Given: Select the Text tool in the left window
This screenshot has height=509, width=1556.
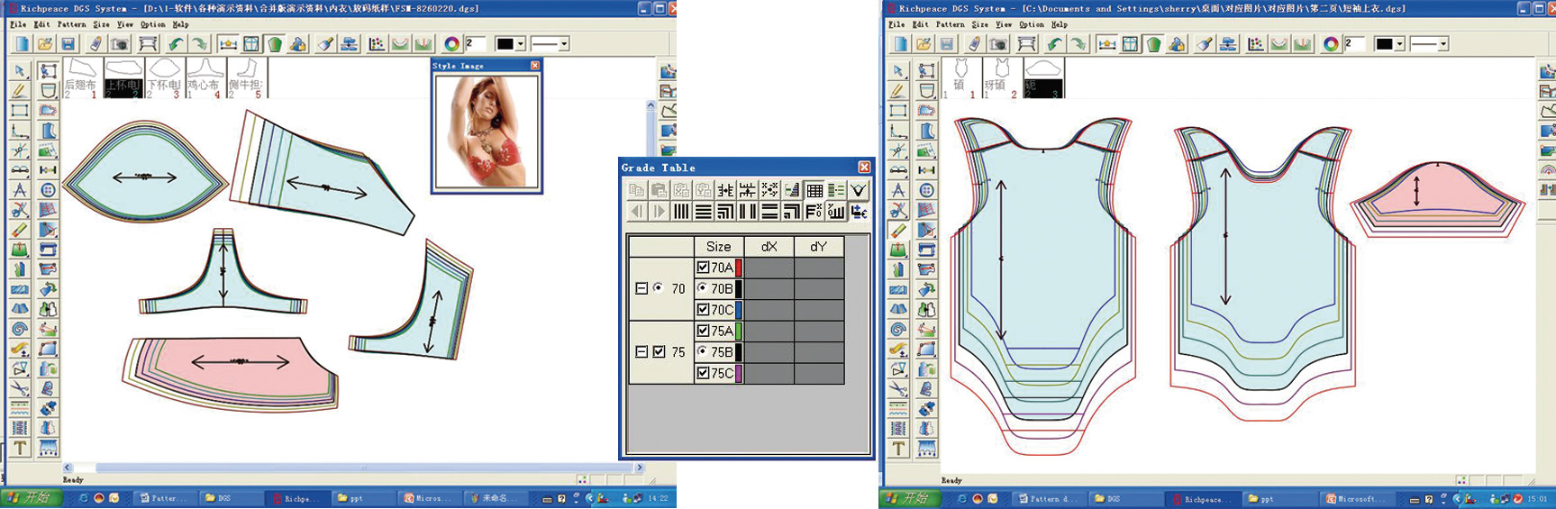Looking at the screenshot, I should 20,448.
